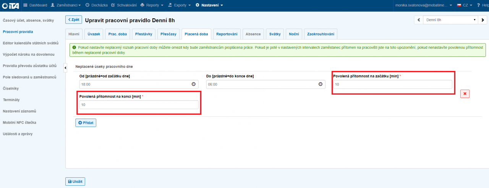The width and height of the screenshot is (489, 188).
Task: Collapse the left sidebar with the arrow
Action: [65, 67]
